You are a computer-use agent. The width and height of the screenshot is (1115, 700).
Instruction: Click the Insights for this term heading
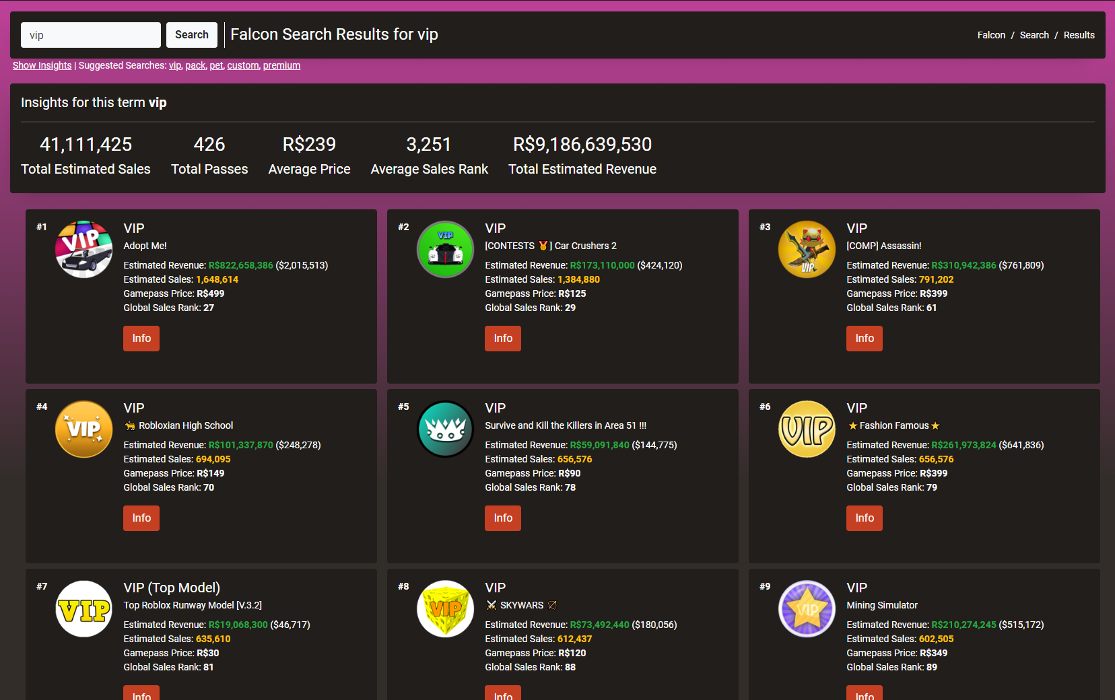[x=94, y=102]
